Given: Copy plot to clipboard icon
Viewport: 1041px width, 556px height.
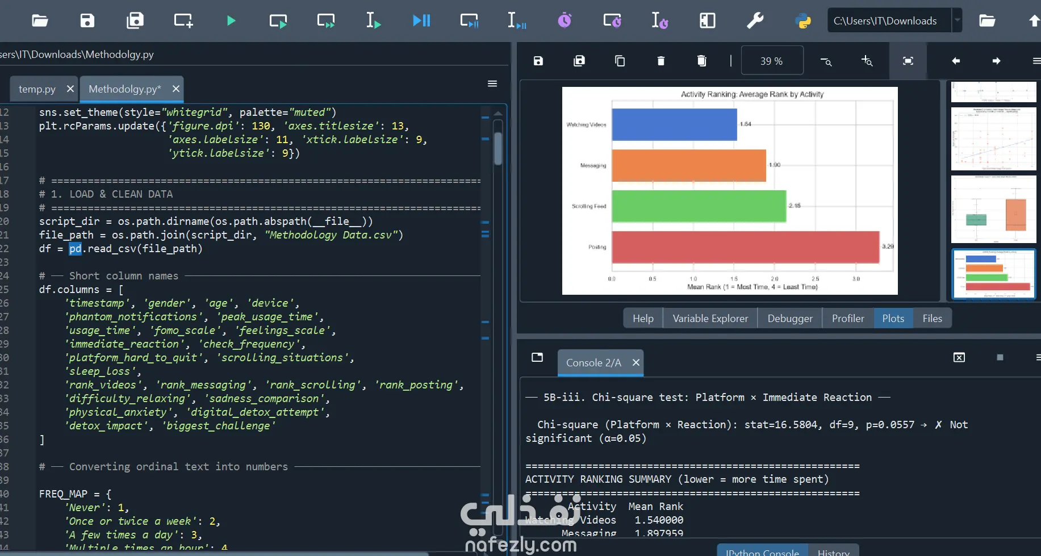Looking at the screenshot, I should [620, 61].
